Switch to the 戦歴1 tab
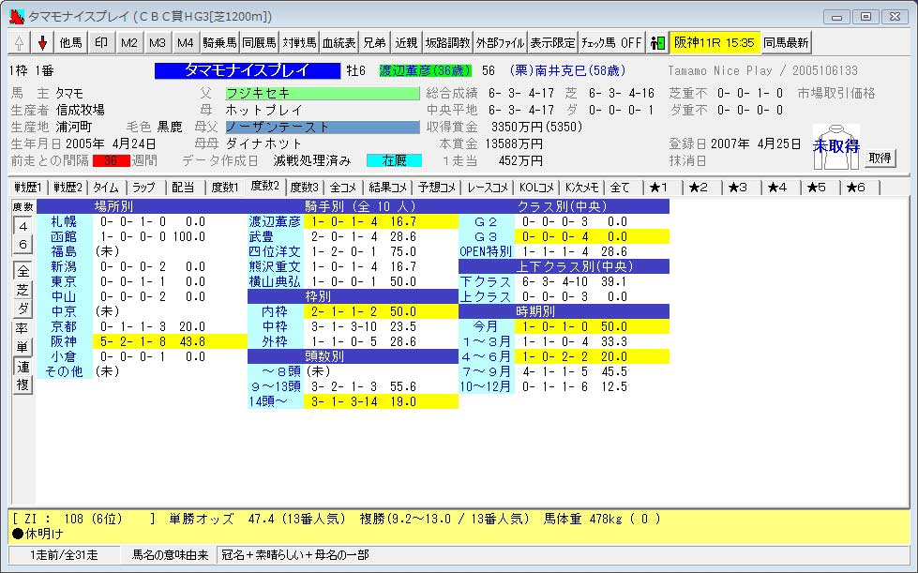This screenshot has width=918, height=573. tap(28, 188)
